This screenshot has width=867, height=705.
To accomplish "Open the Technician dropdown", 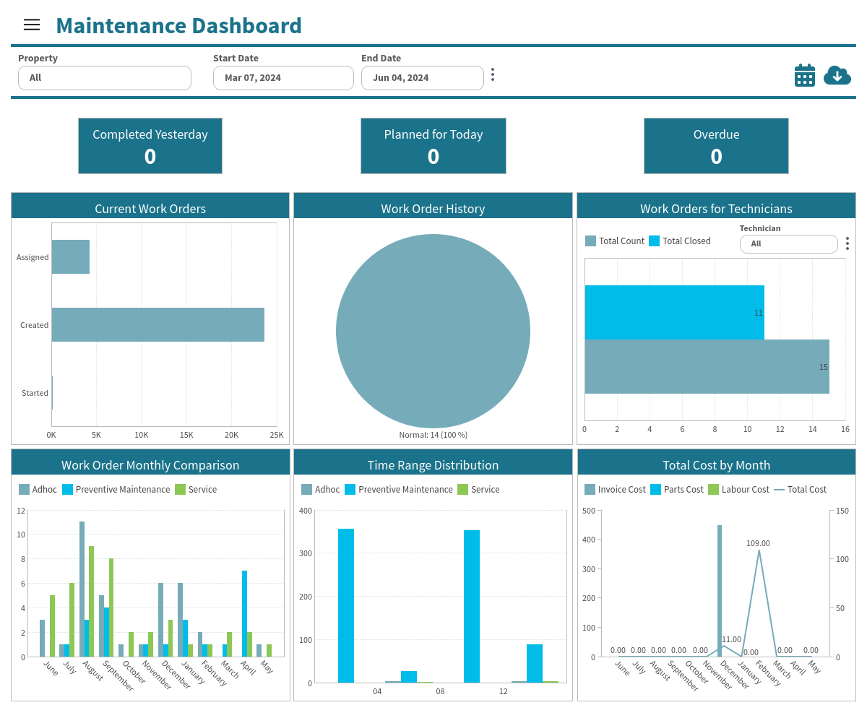I will pos(789,244).
